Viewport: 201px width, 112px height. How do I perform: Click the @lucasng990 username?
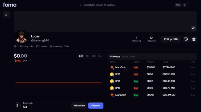40,41
